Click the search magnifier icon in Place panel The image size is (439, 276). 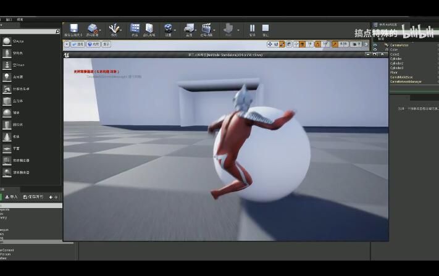[57, 31]
